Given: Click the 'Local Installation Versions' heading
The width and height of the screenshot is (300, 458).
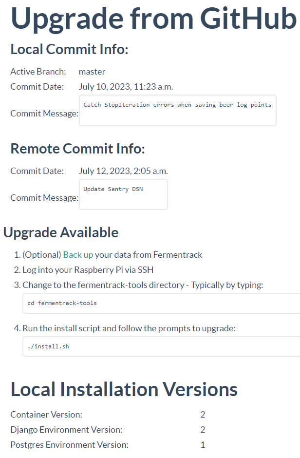Looking at the screenshot, I should pos(124,389).
